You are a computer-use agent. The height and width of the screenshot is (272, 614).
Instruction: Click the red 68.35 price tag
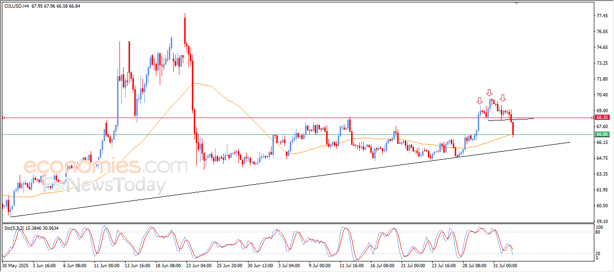click(x=602, y=117)
